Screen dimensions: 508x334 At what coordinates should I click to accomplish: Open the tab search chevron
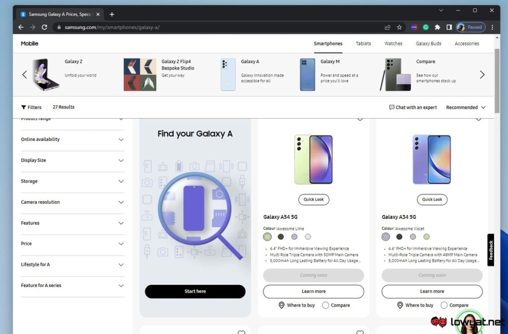[441, 10]
